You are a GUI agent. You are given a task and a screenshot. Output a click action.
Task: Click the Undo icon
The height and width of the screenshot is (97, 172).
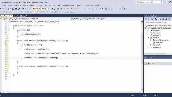[x=23, y=9]
